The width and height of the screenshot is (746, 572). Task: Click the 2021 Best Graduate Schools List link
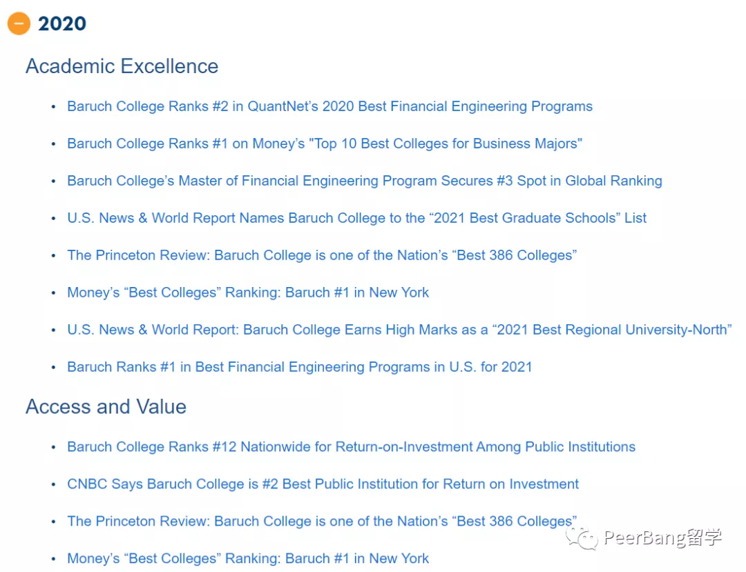click(x=356, y=218)
